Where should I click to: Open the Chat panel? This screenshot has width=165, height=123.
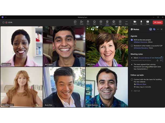click(x=75, y=22)
